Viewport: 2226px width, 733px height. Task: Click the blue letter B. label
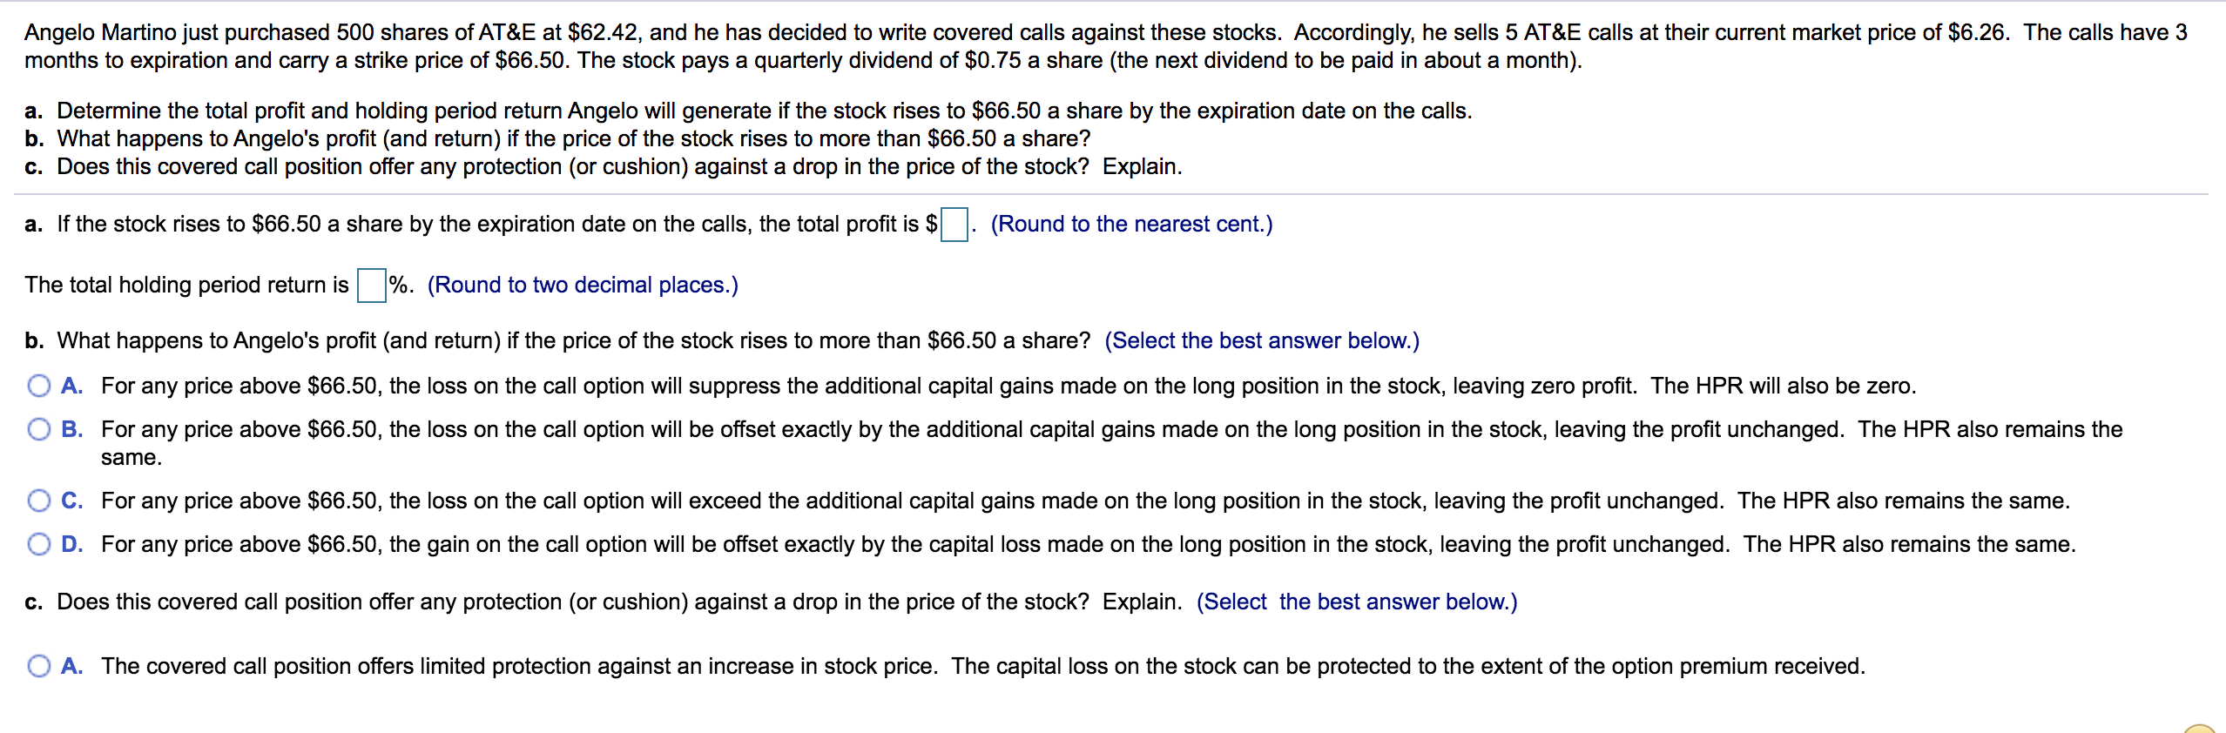click(72, 429)
